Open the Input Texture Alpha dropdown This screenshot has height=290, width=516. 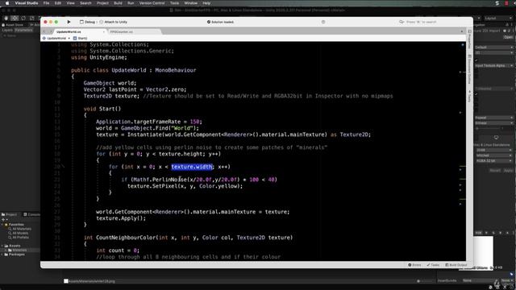(x=494, y=66)
